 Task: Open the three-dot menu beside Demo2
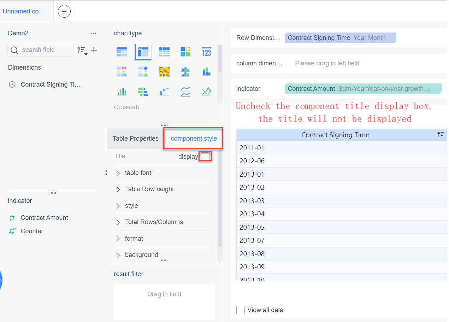point(93,33)
